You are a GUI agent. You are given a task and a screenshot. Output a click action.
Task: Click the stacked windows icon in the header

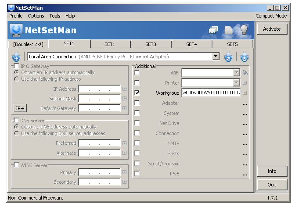pyautogui.click(x=214, y=30)
